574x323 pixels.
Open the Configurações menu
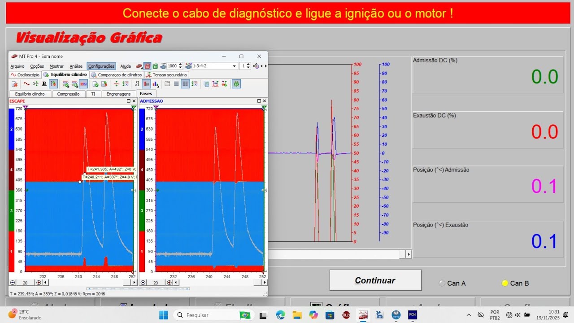[x=101, y=66]
